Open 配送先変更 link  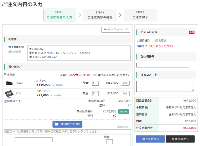click(x=15, y=52)
